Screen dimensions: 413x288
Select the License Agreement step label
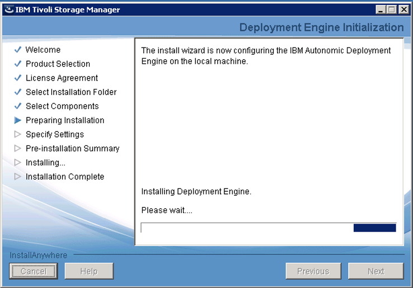(62, 78)
